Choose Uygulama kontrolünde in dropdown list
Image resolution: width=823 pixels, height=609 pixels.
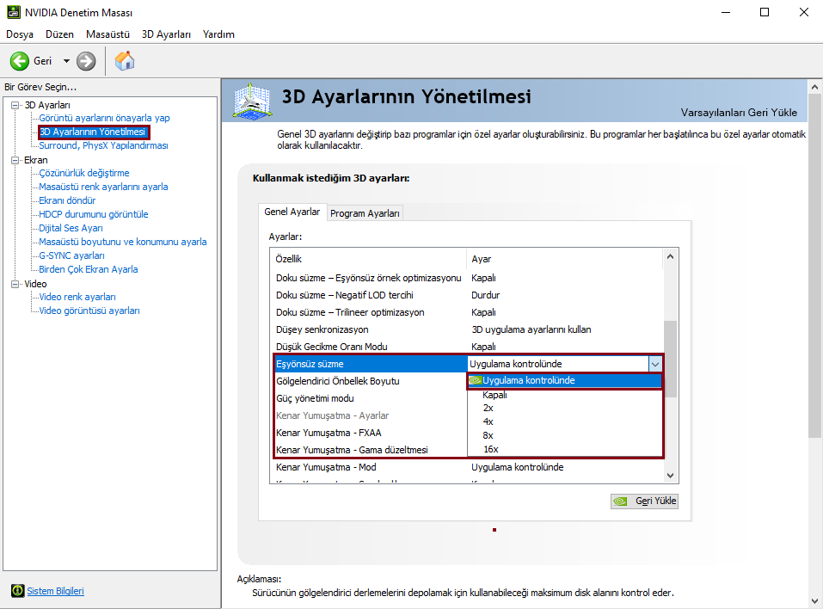point(565,380)
